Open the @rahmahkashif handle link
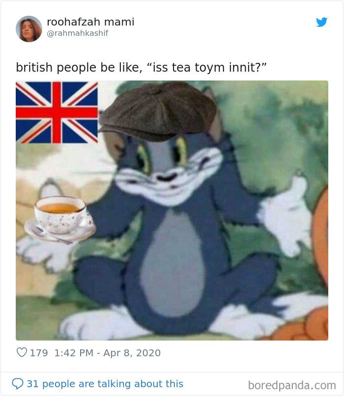Screen dimensions: 344x396 tap(78, 33)
